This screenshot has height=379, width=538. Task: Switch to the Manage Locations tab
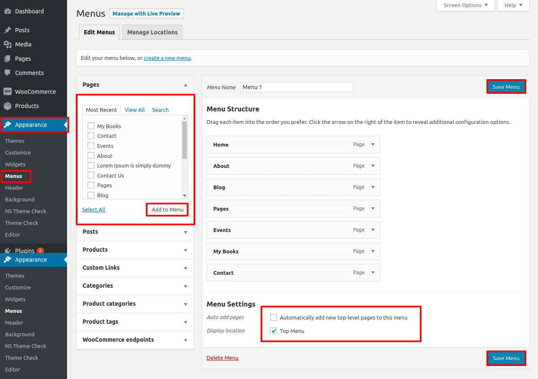(153, 32)
